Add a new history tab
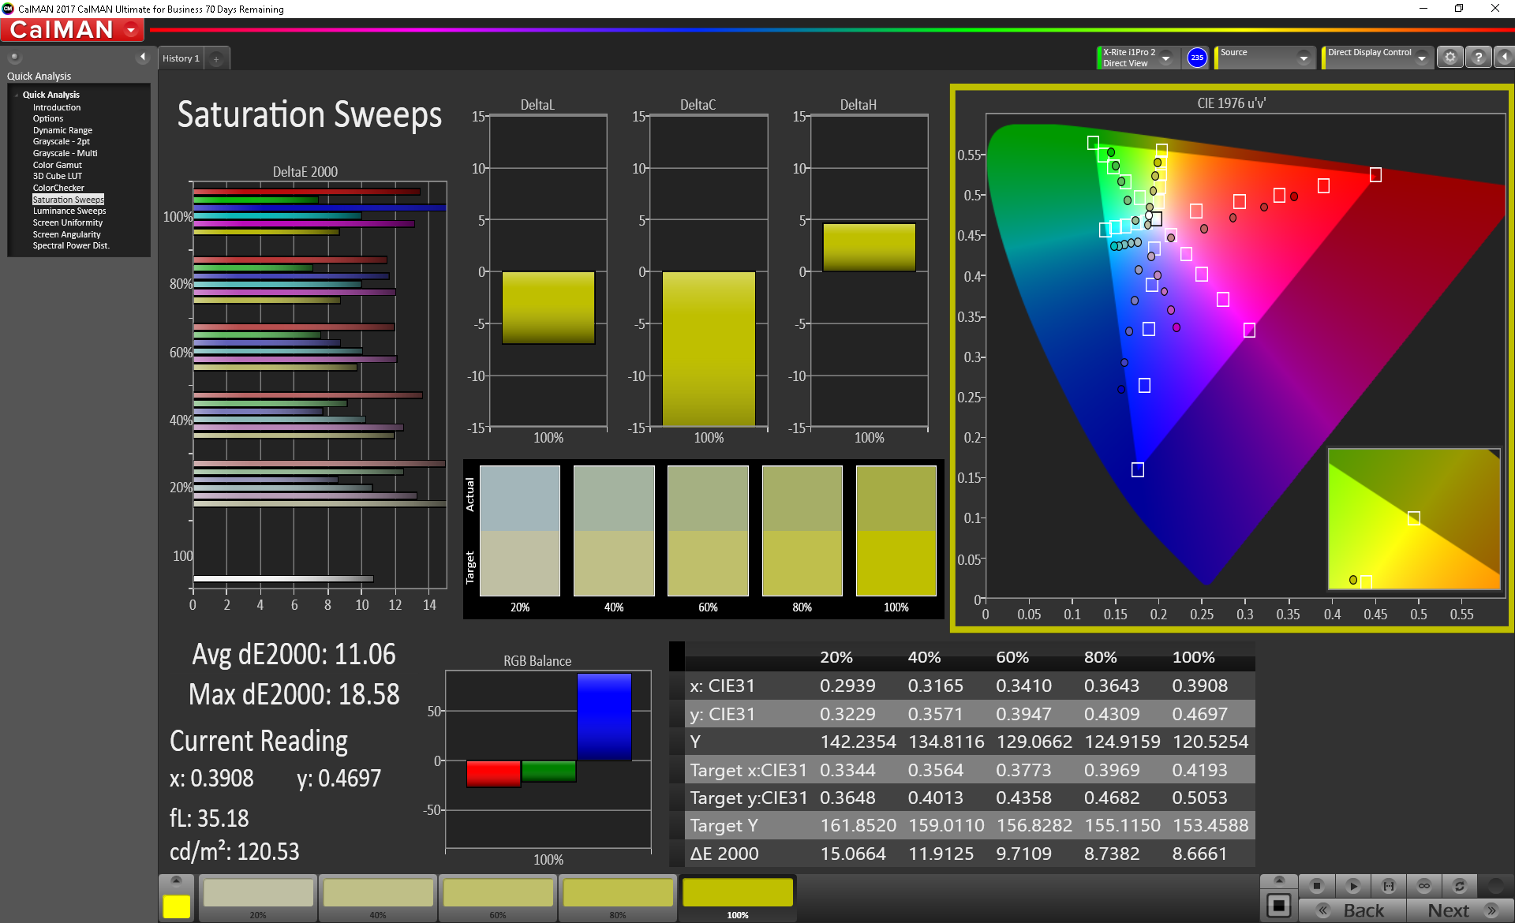 tap(216, 59)
